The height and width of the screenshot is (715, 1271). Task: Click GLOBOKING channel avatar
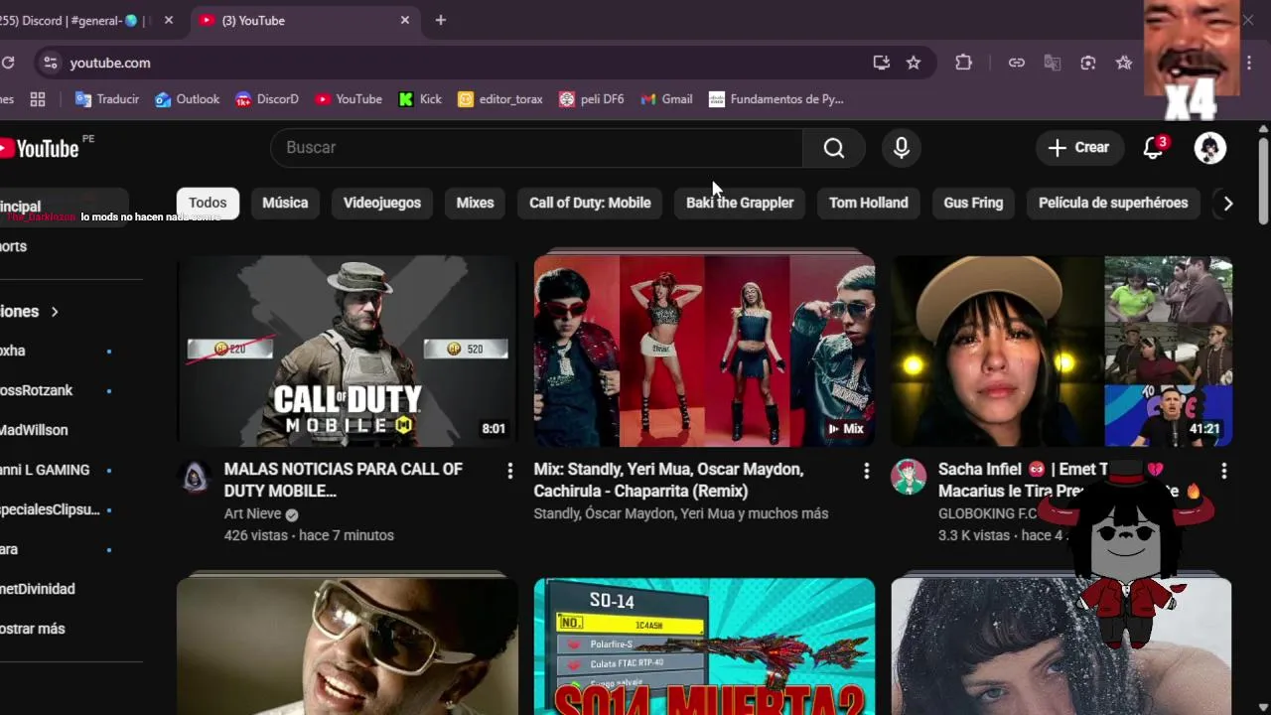point(909,478)
